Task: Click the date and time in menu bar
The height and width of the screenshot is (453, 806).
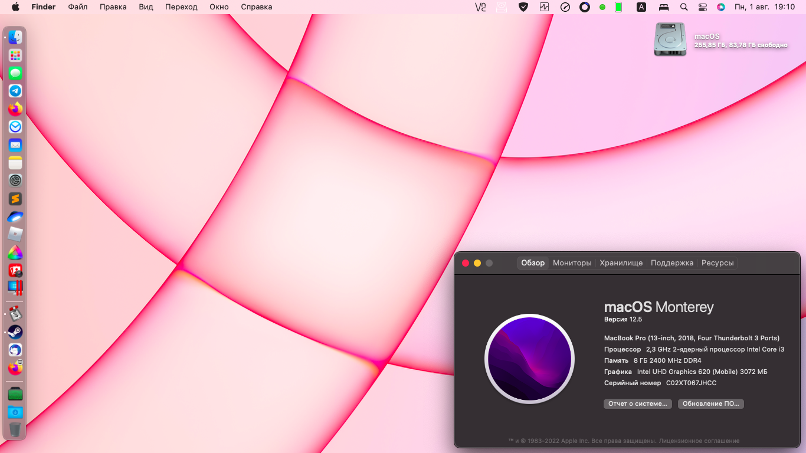Action: point(764,7)
